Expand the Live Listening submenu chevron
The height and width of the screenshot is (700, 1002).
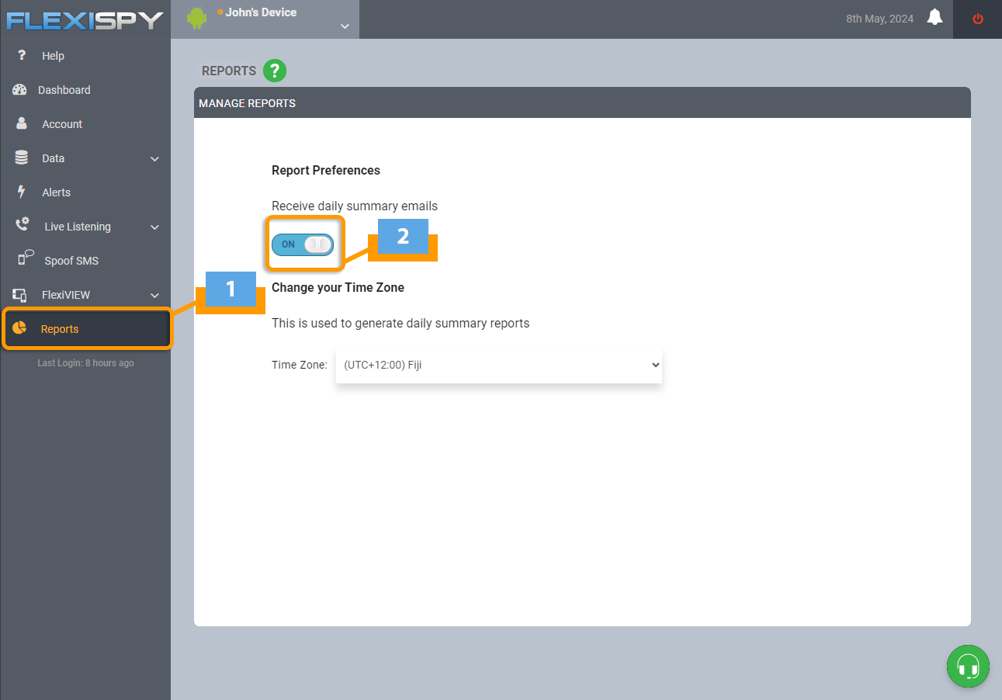click(154, 227)
